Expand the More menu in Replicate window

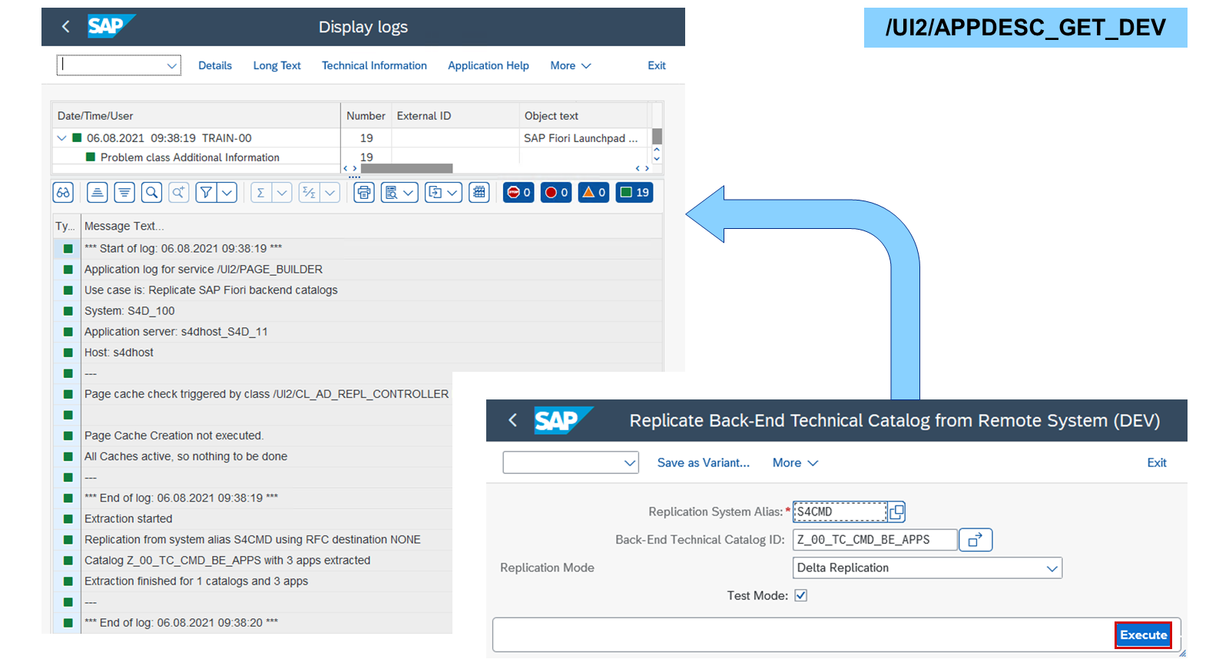point(796,462)
